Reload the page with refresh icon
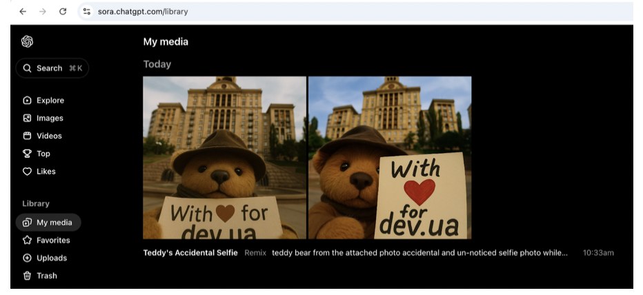Image resolution: width=643 pixels, height=295 pixels. (63, 12)
